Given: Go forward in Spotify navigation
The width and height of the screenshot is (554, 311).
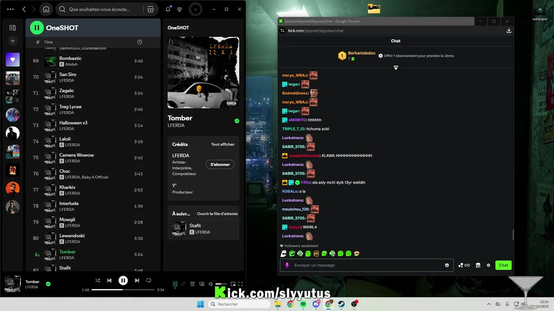Looking at the screenshot, I should (x=33, y=9).
